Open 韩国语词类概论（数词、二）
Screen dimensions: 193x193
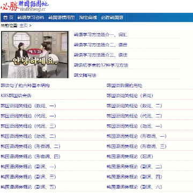(135, 106)
